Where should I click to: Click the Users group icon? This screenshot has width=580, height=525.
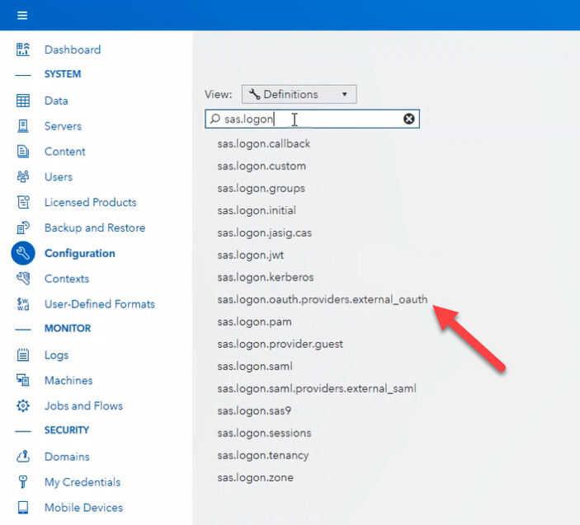[23, 176]
